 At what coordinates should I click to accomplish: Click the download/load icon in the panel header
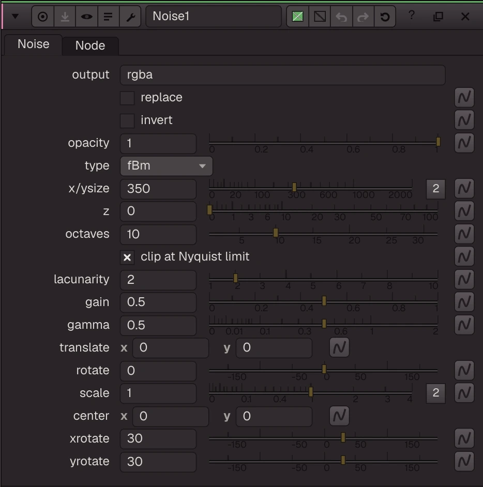pos(65,17)
